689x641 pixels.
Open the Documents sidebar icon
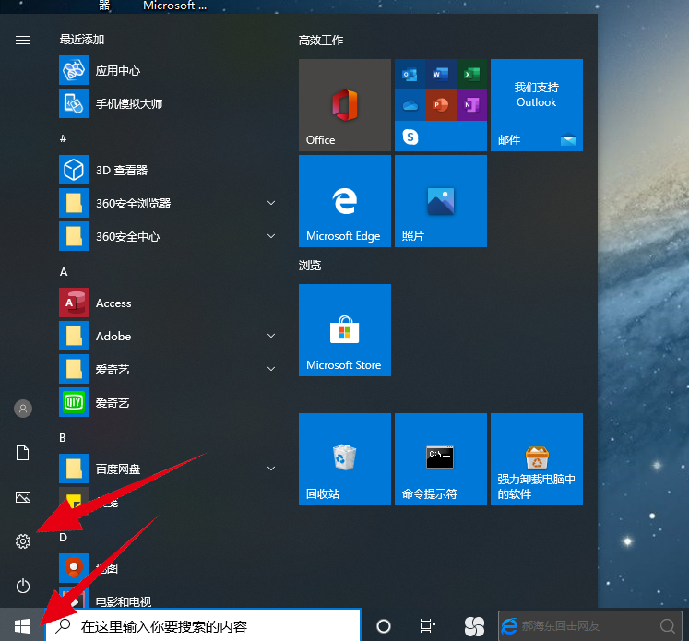23,453
